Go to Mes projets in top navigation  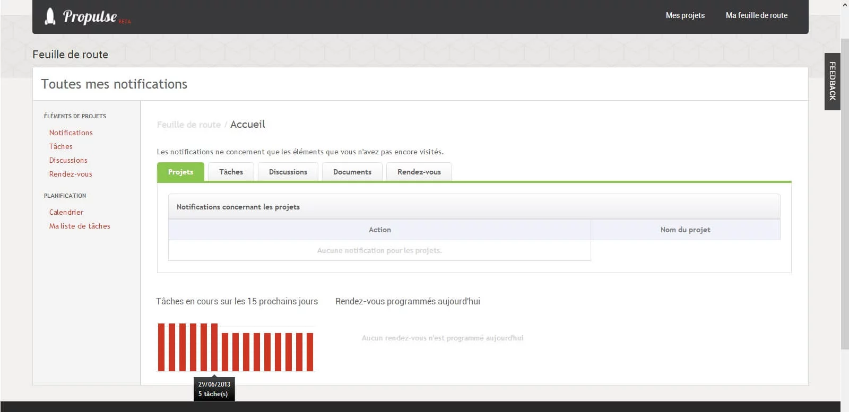click(x=685, y=15)
